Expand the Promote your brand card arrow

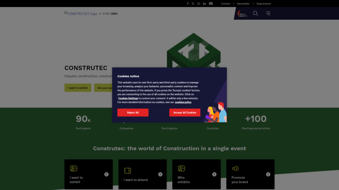[268, 174]
